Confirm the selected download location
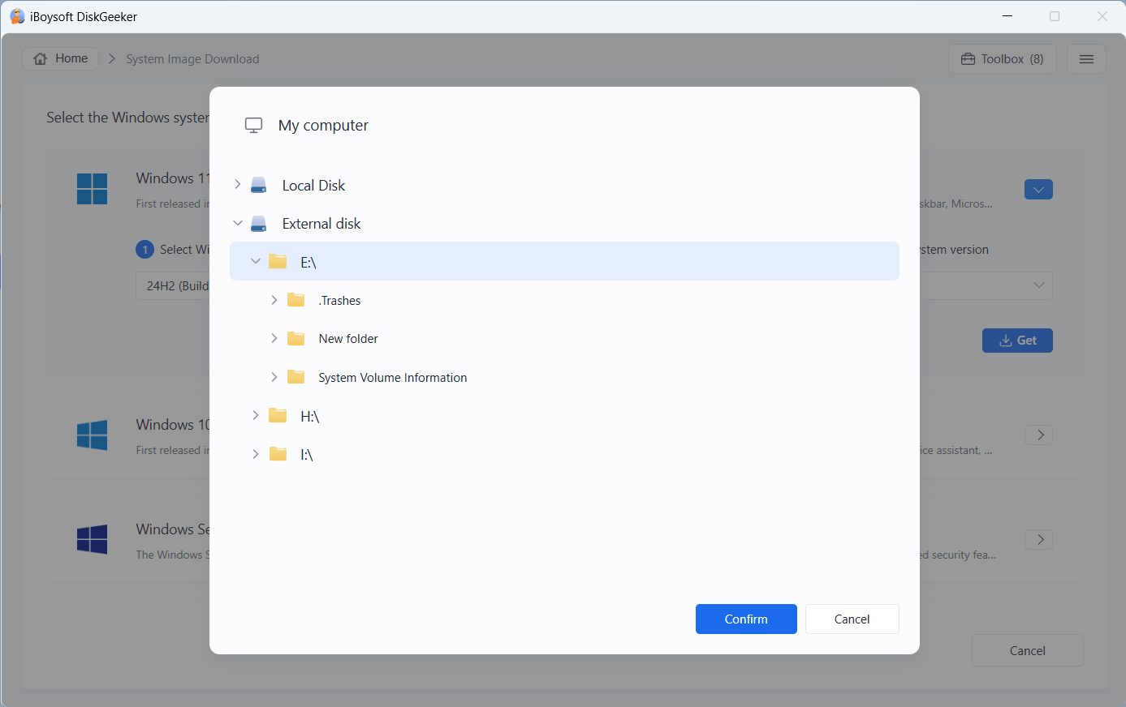 pos(746,619)
